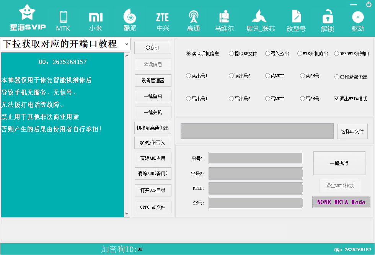375x255 pixels.
Task: Click the info panel scroll-up arrow
Action: (x=127, y=56)
